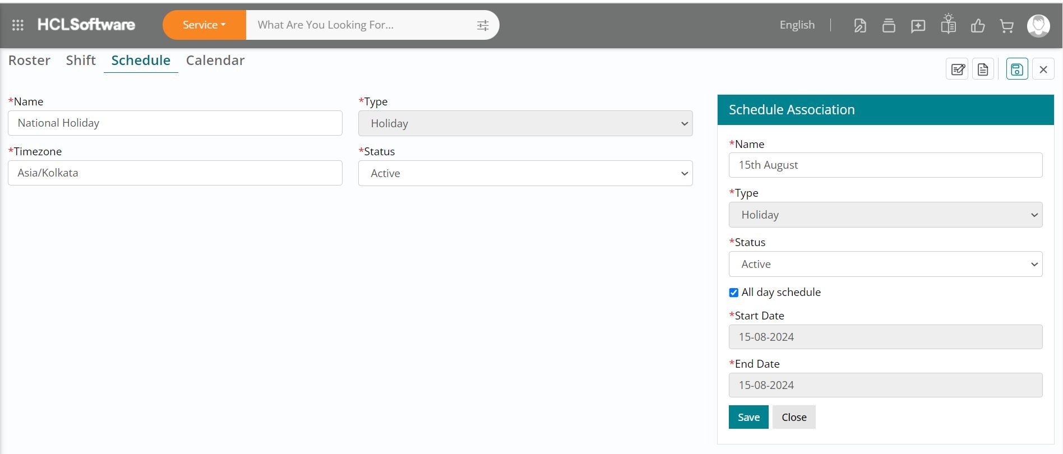This screenshot has height=454, width=1063.
Task: Open the Schedule Association Status dropdown
Action: tap(885, 265)
